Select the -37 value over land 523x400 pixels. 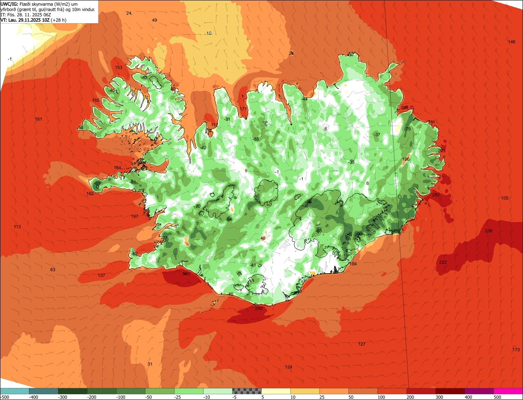(x=377, y=135)
